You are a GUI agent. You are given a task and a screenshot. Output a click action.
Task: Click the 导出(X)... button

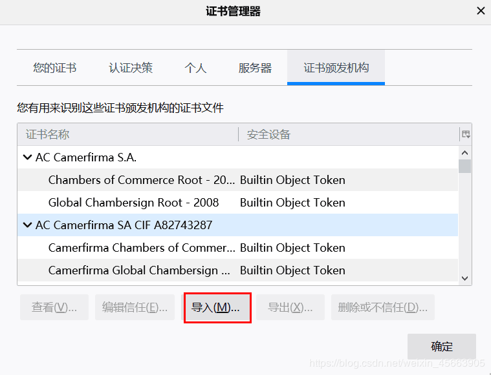click(x=290, y=307)
